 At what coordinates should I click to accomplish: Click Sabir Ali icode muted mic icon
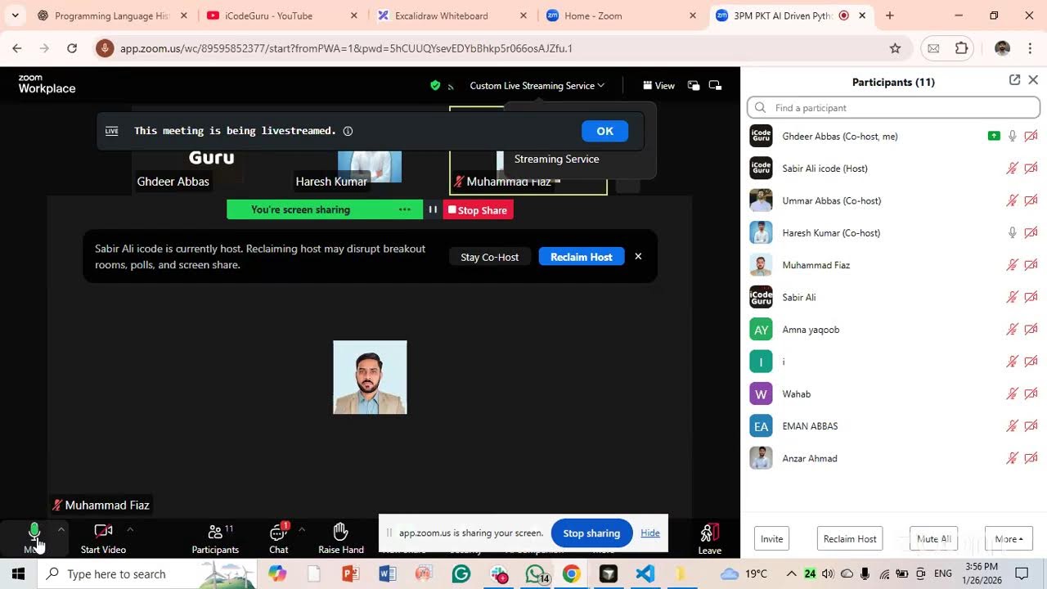click(x=1012, y=169)
